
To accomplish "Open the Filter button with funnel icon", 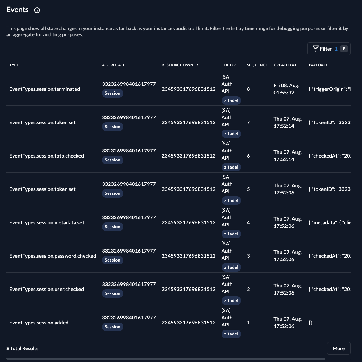I will pos(329,49).
